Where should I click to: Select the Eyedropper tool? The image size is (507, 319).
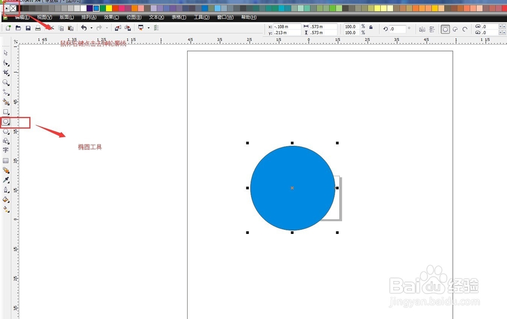pos(6,180)
